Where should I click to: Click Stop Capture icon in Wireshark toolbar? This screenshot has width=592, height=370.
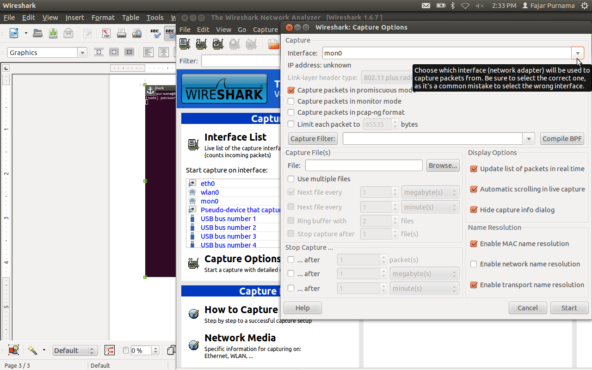234,44
